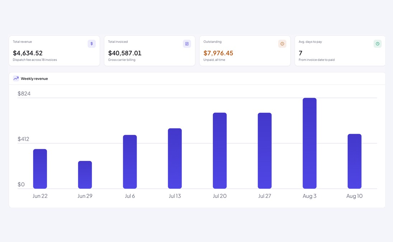Click the $824 y-axis label

coord(24,94)
